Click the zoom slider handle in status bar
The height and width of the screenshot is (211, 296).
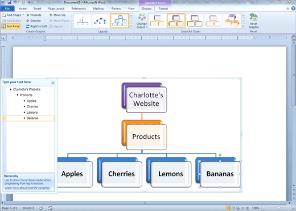[x=279, y=208]
